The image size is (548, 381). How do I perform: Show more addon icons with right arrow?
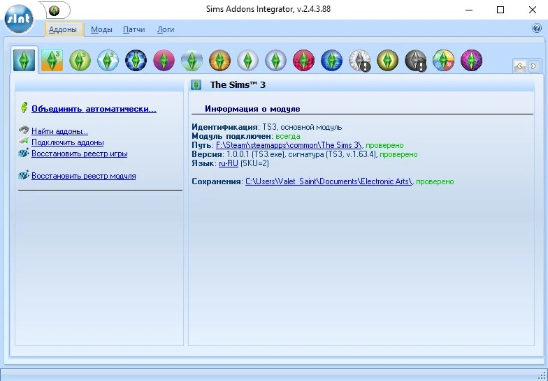[533, 66]
